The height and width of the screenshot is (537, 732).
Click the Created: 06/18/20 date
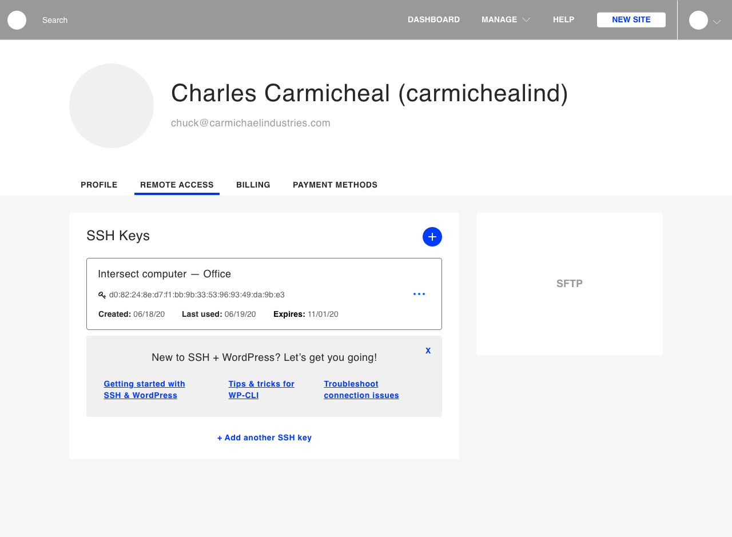coord(132,314)
